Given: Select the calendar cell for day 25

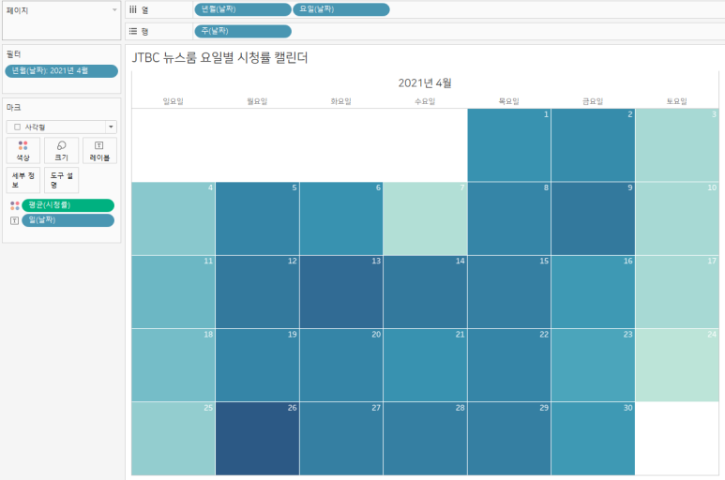Looking at the screenshot, I should (173, 439).
